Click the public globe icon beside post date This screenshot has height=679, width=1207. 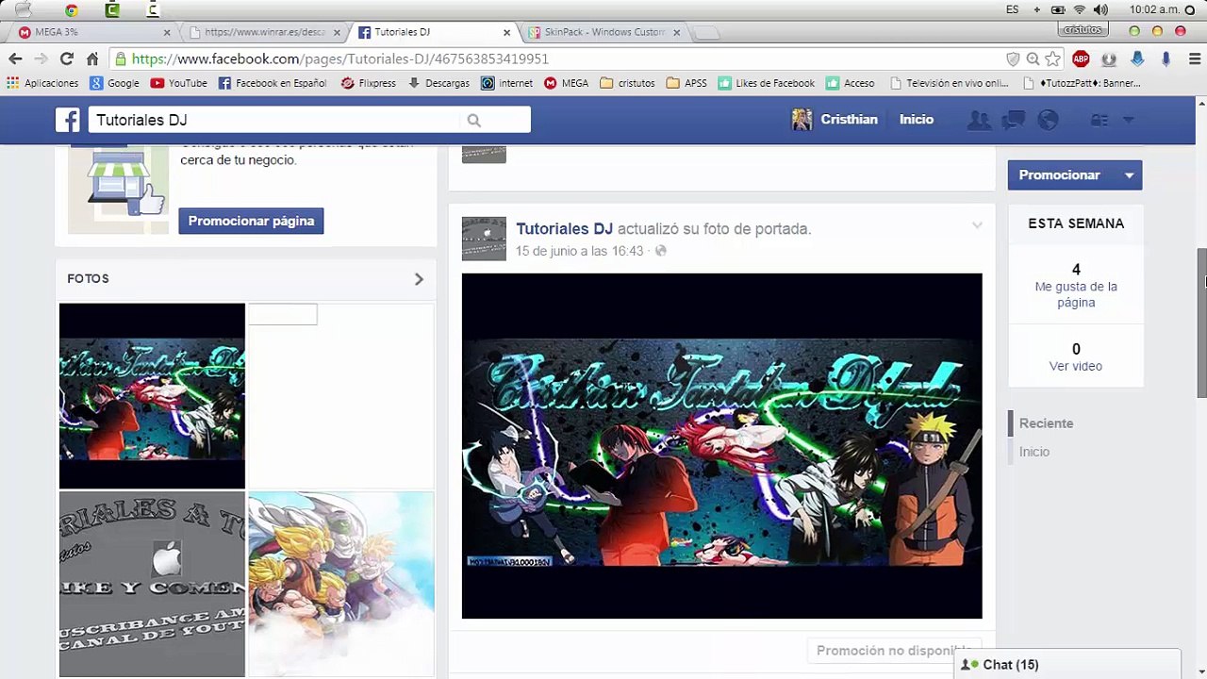(x=660, y=251)
